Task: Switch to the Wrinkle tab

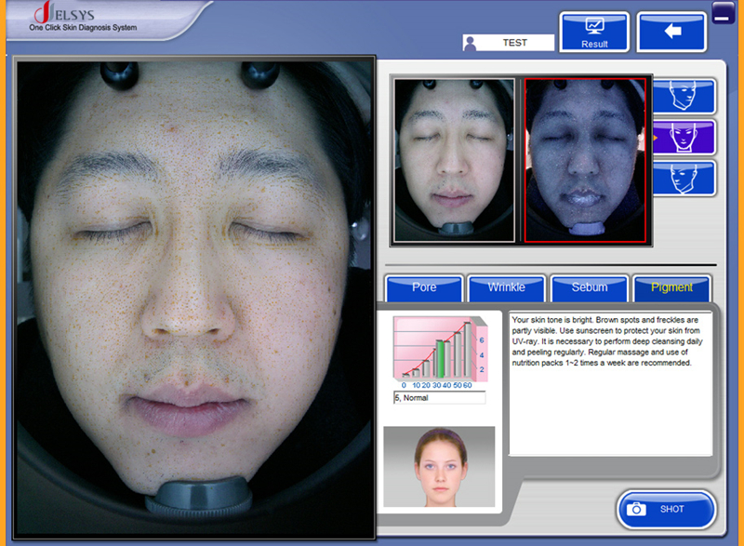Action: click(x=506, y=287)
